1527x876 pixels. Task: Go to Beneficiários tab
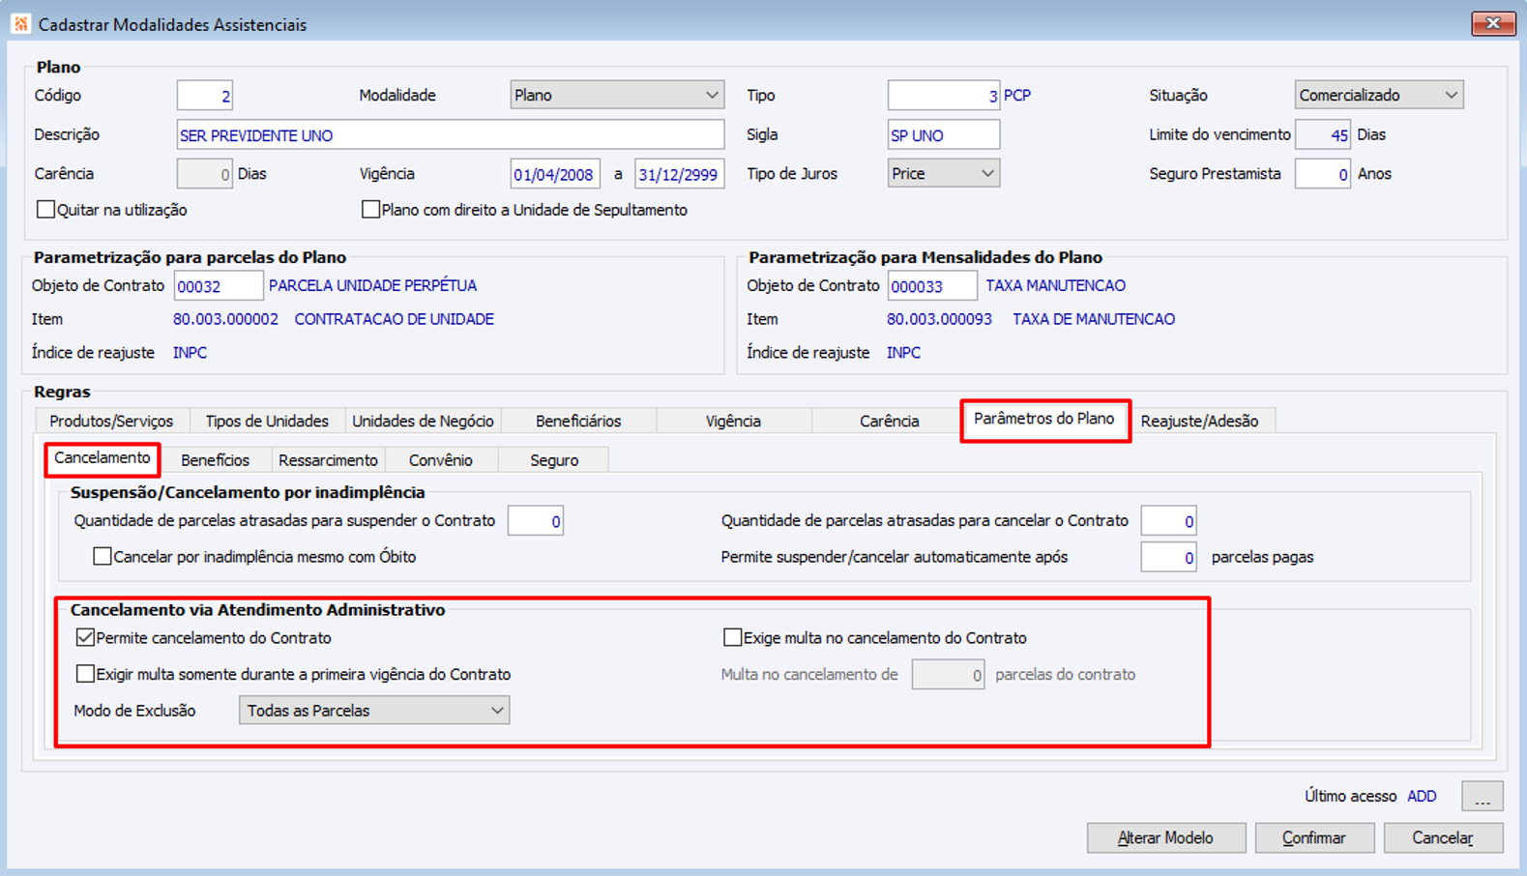(x=578, y=421)
